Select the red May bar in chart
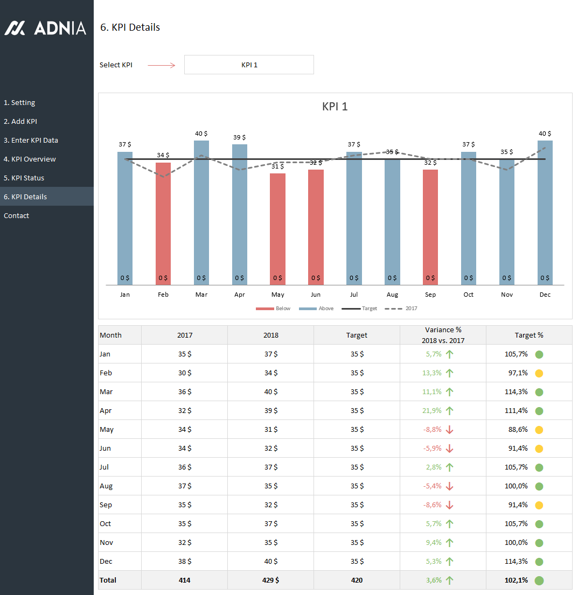The width and height of the screenshot is (578, 595). [277, 226]
